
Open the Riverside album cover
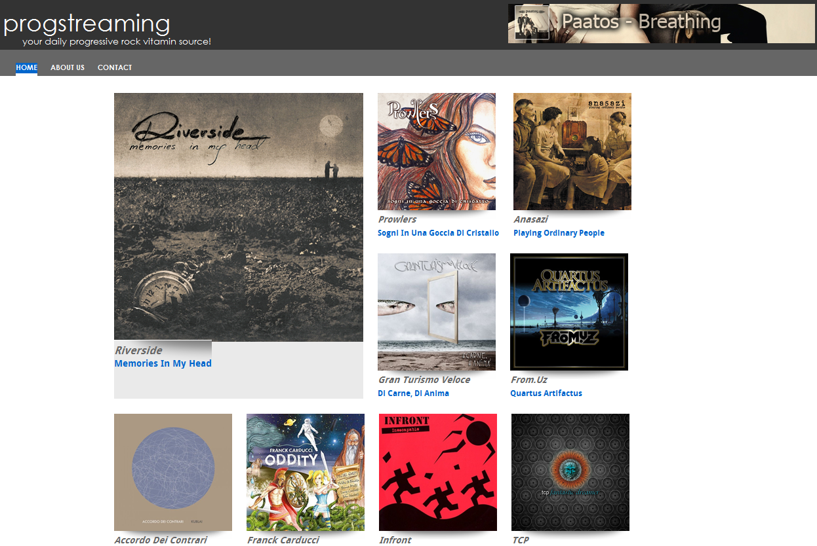[x=239, y=217]
